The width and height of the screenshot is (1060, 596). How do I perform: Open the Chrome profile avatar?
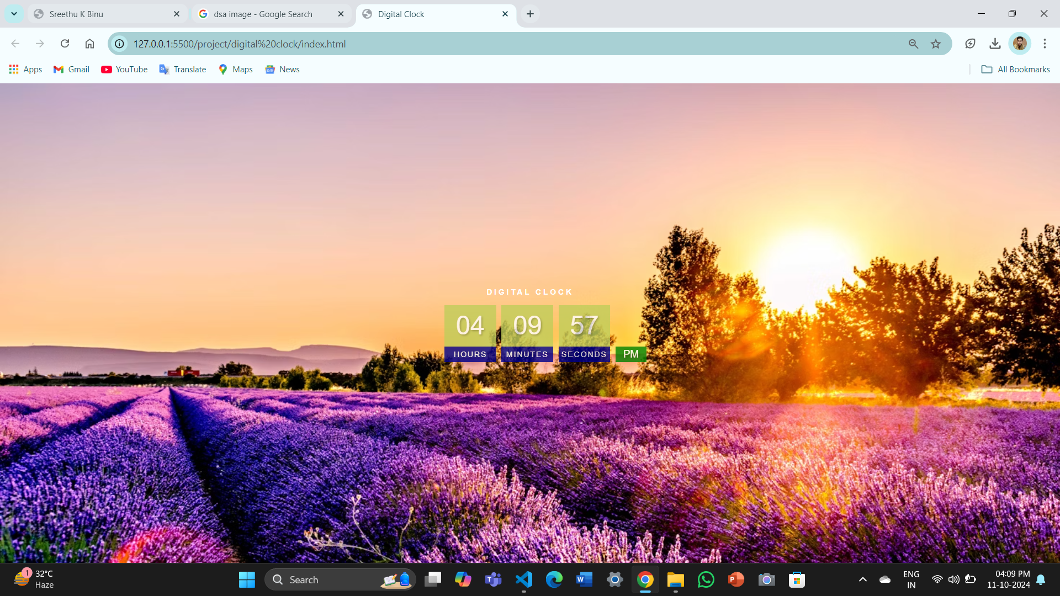pyautogui.click(x=1020, y=44)
